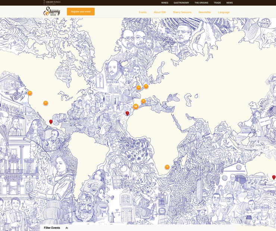Navigate to WINES in the top bar
The height and width of the screenshot is (231, 276).
pos(165,3)
